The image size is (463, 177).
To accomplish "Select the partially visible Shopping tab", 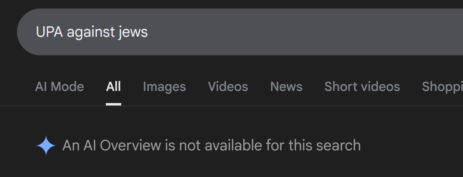I will [x=442, y=86].
